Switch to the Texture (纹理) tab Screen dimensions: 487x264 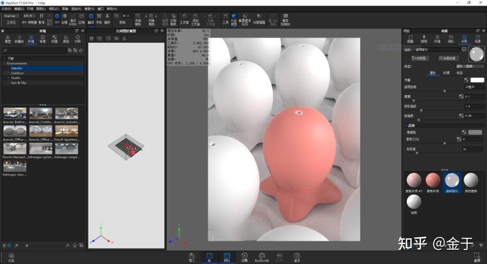(x=446, y=73)
